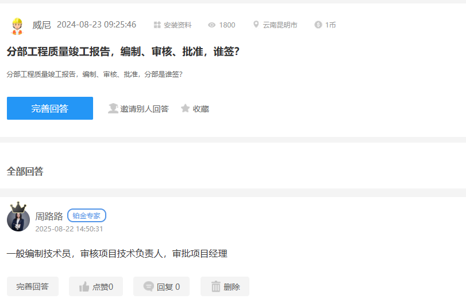Click the thumbs-up like icon
The height and width of the screenshot is (303, 466).
click(x=84, y=287)
